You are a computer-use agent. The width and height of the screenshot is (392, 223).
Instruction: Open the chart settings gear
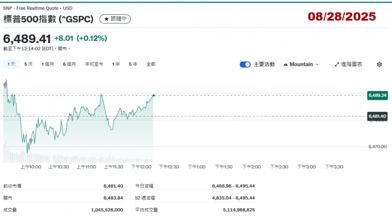[x=379, y=64]
